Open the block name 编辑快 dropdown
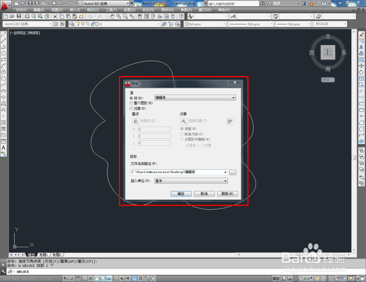 click(x=195, y=98)
